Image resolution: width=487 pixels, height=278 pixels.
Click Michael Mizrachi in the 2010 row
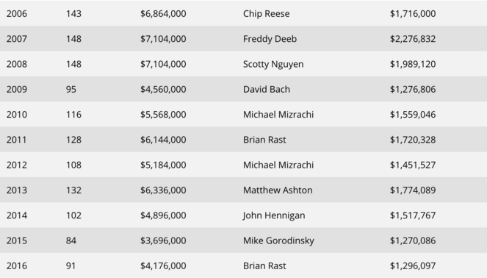tap(278, 115)
